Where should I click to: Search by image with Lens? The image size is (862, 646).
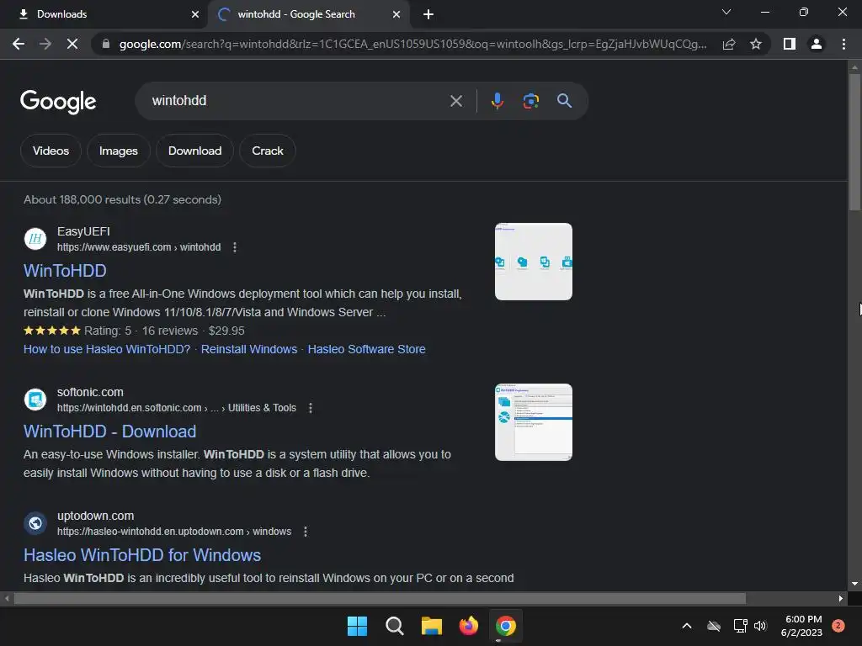coord(530,101)
